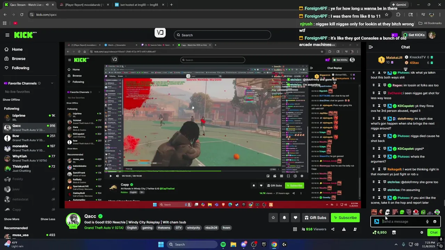
Task: Open the chat identity badge icon
Action: click(x=377, y=222)
